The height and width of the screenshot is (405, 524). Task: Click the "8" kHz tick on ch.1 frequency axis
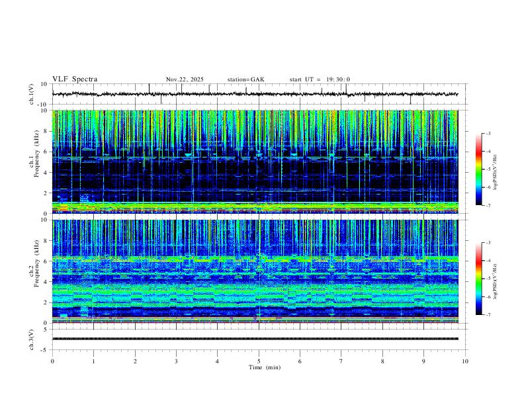tap(46, 131)
